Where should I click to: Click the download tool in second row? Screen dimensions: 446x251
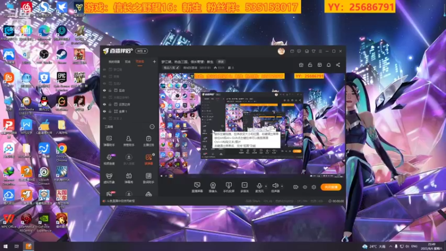129,160
